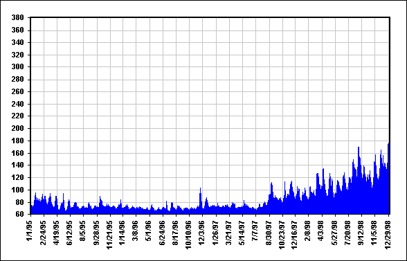Screen dimensions: 407x261
Task: Click the final peak at December 1998
Action: [388, 143]
